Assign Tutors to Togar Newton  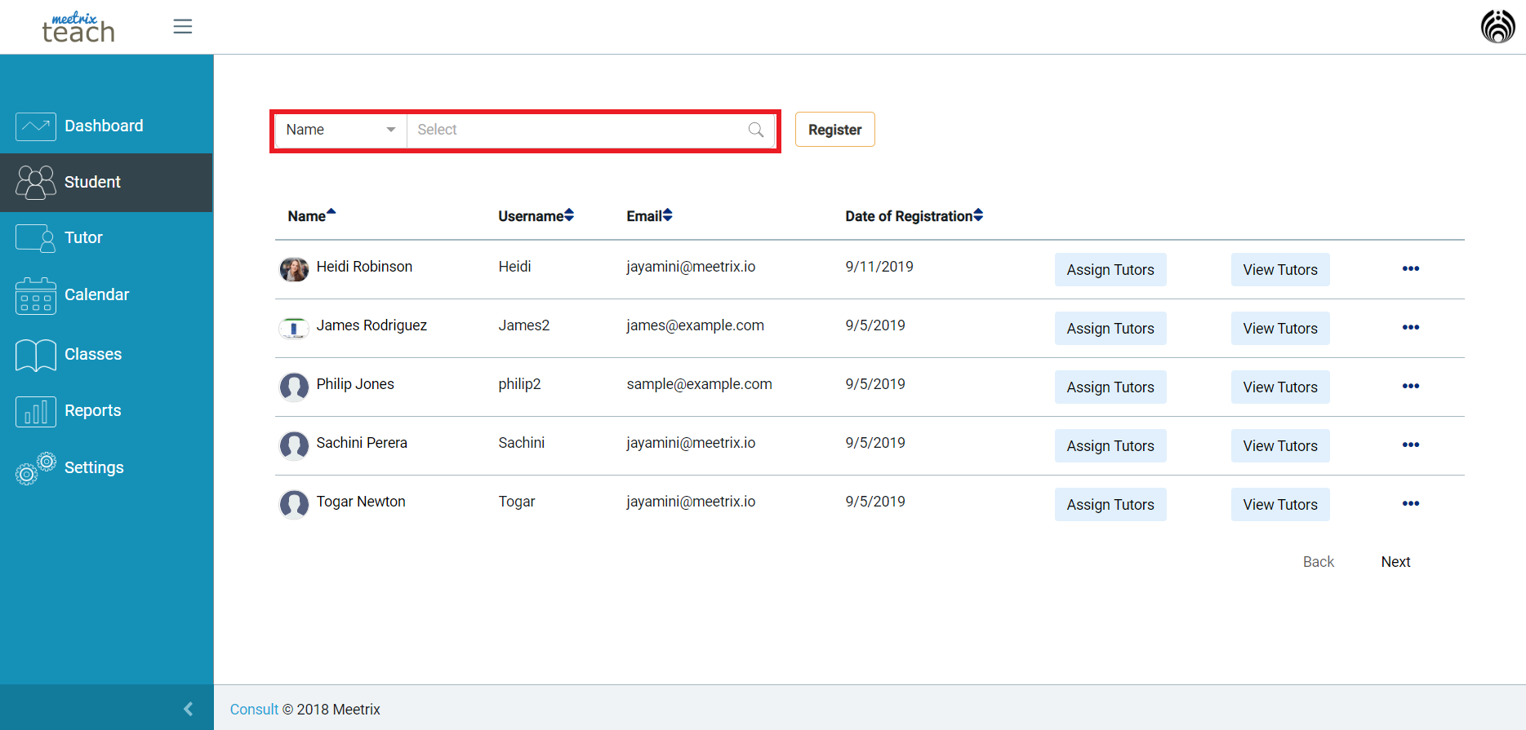[1110, 505]
